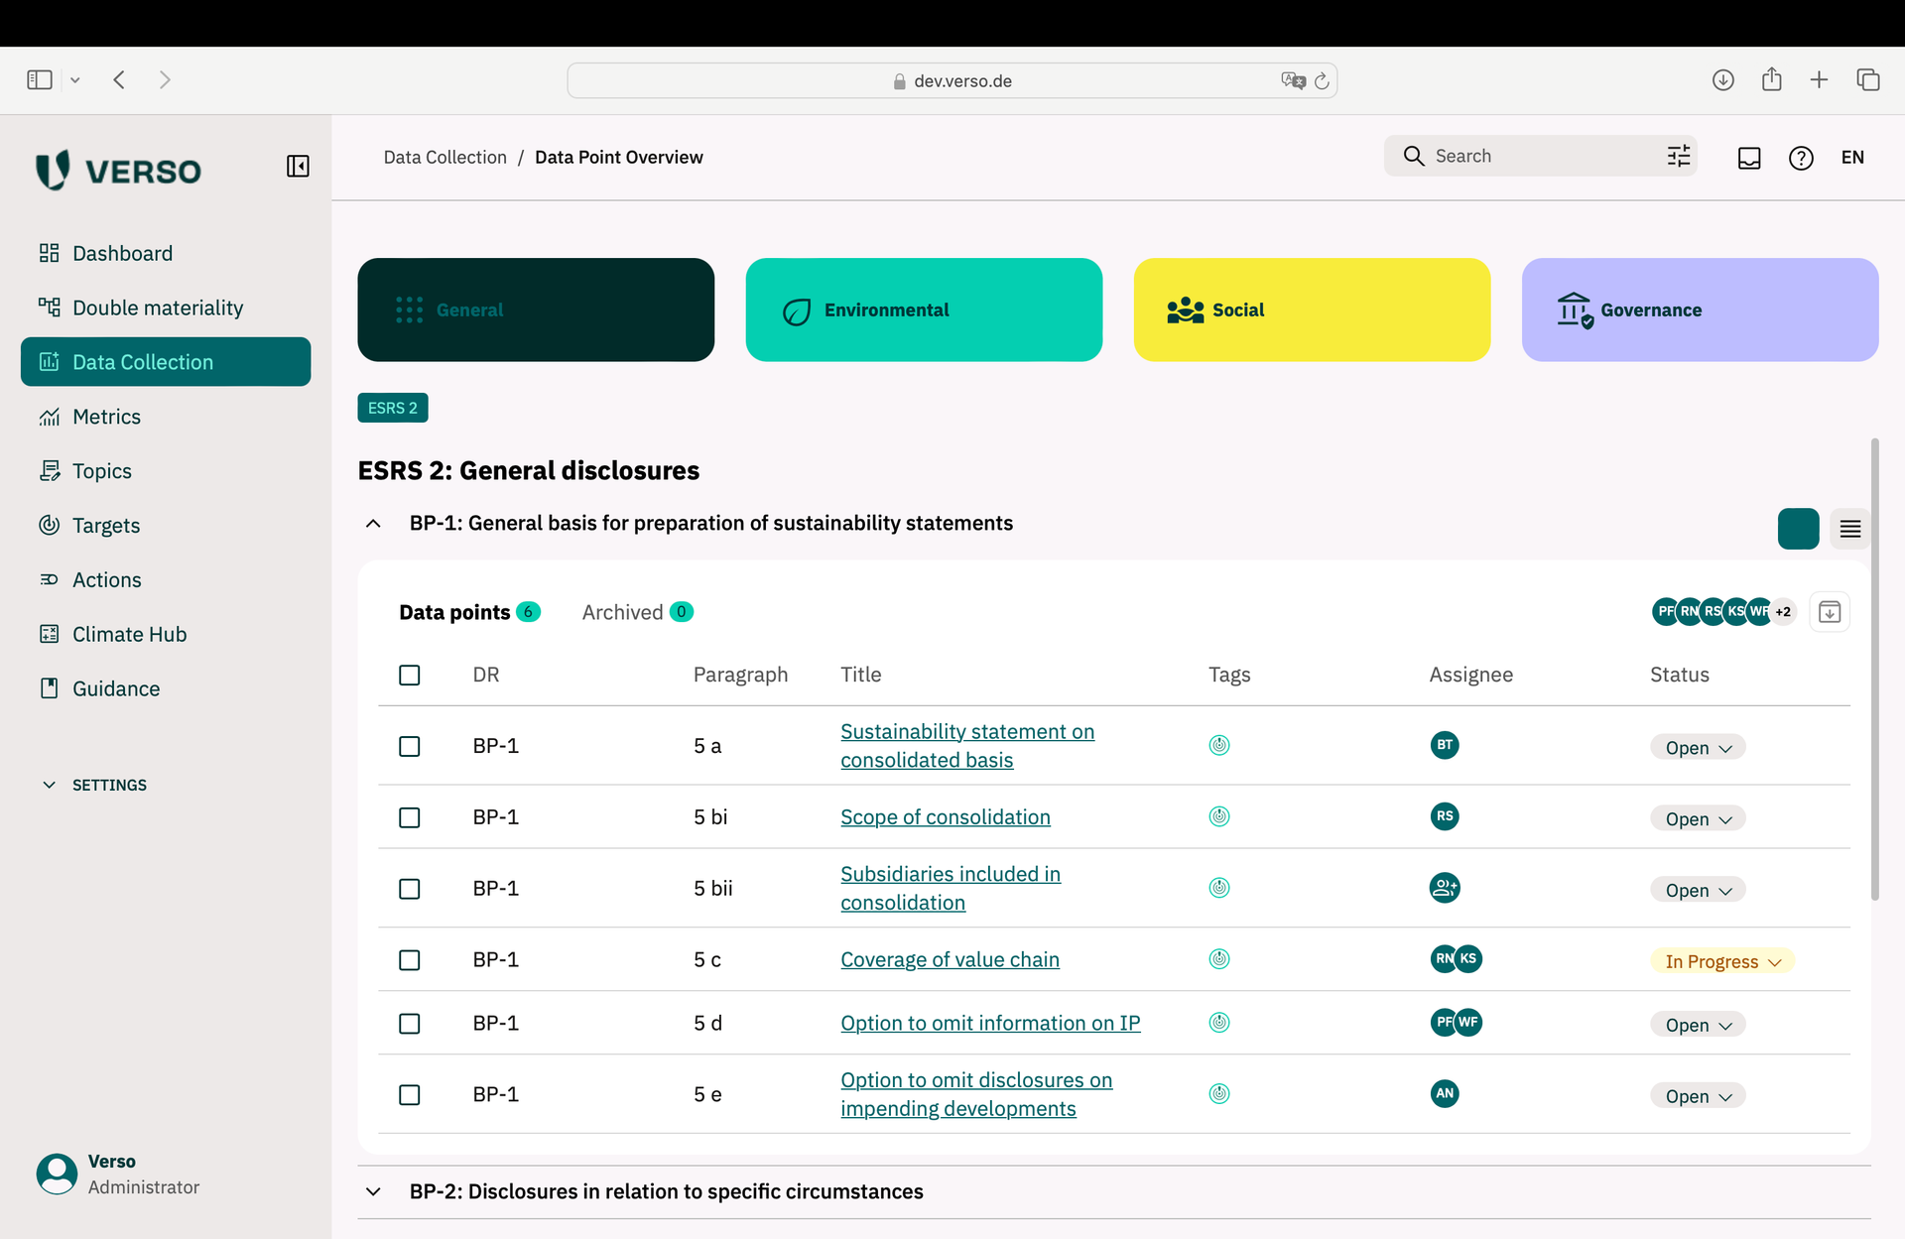This screenshot has height=1239, width=1905.
Task: Collapse BP-1 section chevron
Action: point(373,523)
